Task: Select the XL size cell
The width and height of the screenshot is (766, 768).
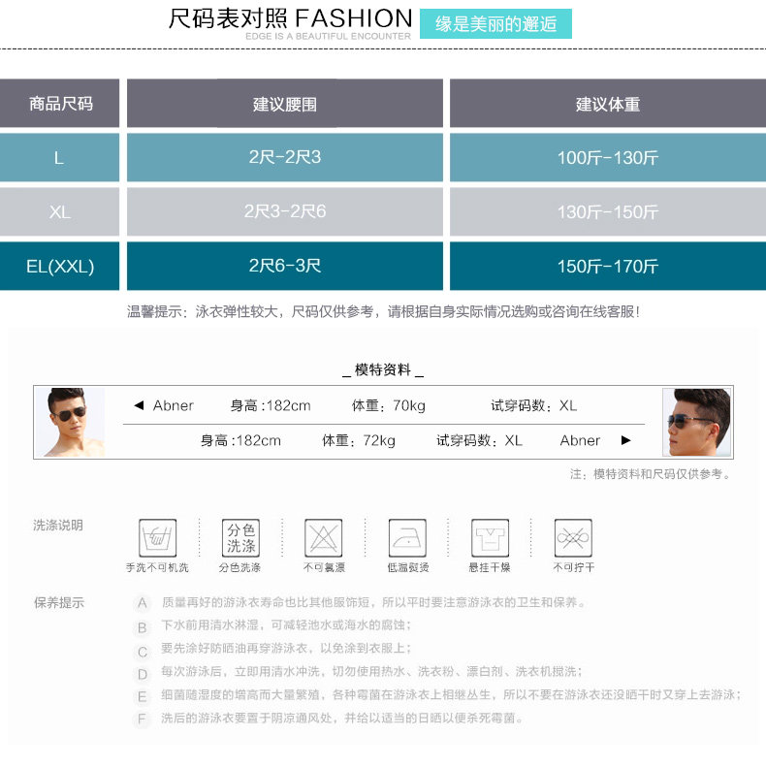Action: (x=60, y=212)
